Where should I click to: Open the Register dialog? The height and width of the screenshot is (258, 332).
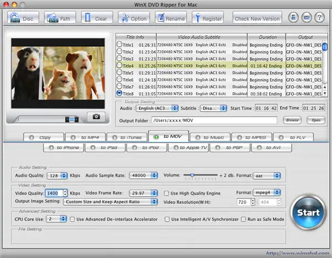[207, 18]
